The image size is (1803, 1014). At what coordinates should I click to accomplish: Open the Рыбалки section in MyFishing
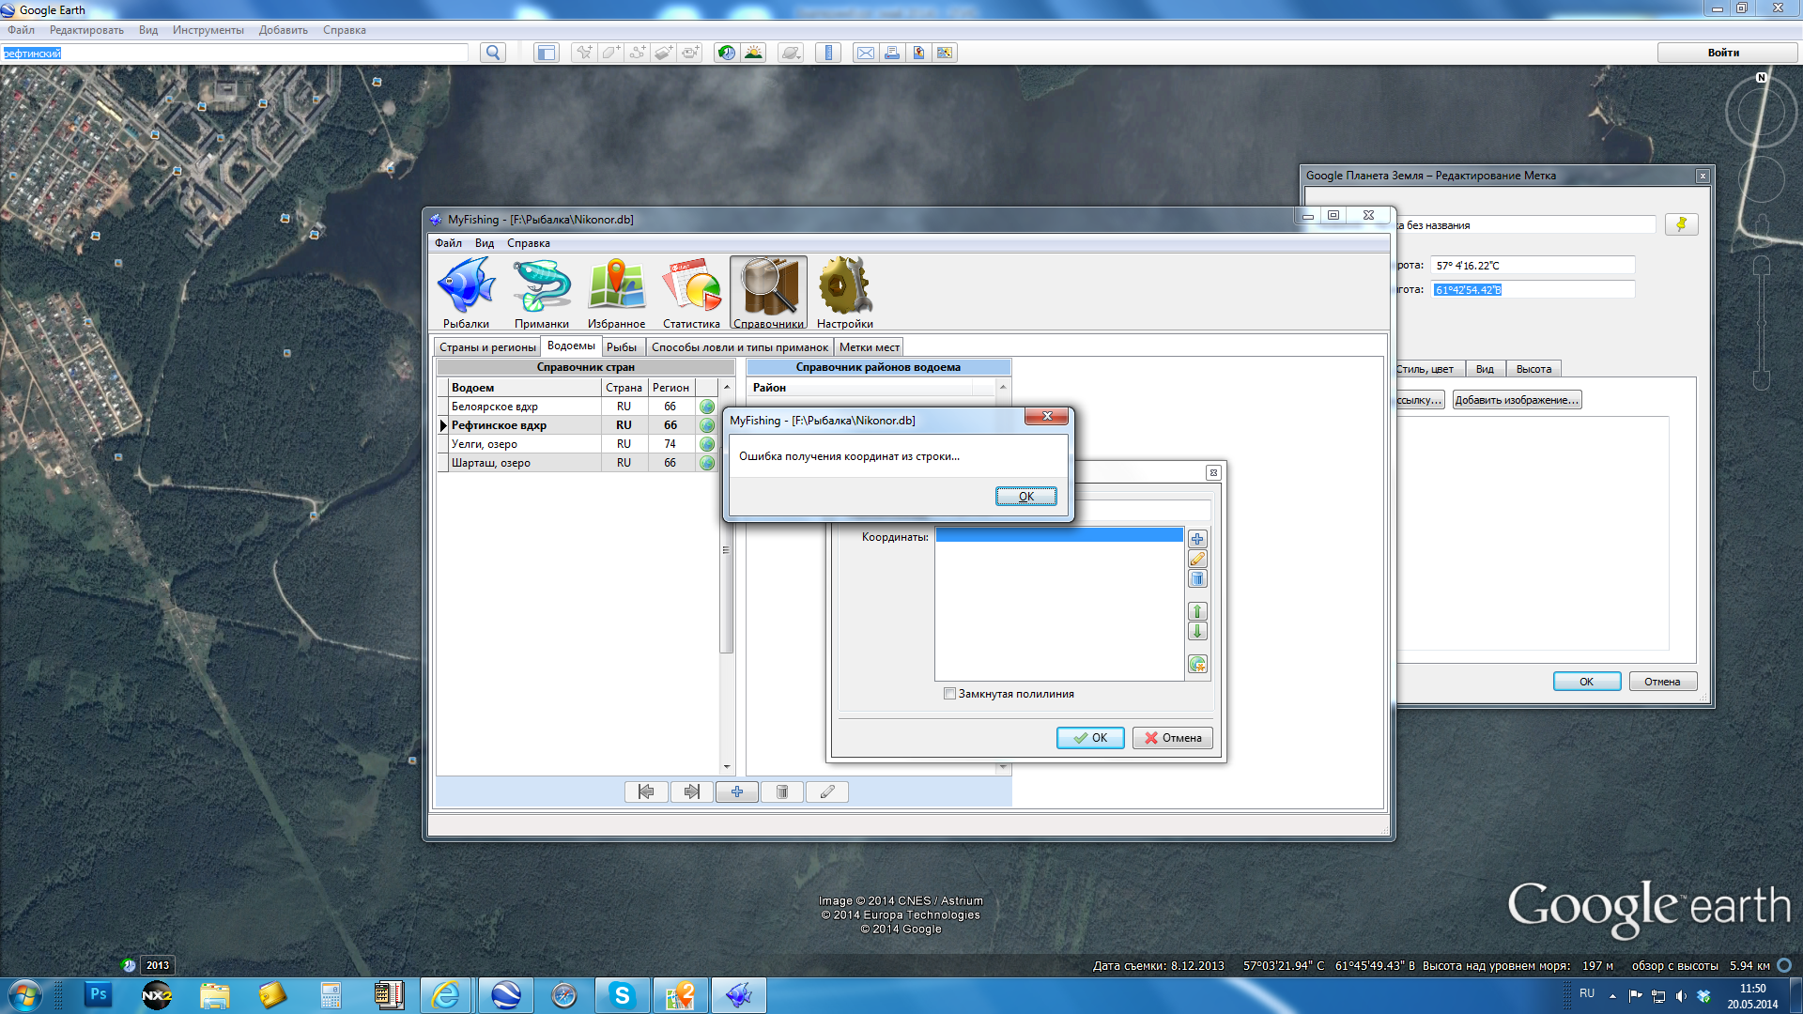pos(467,293)
